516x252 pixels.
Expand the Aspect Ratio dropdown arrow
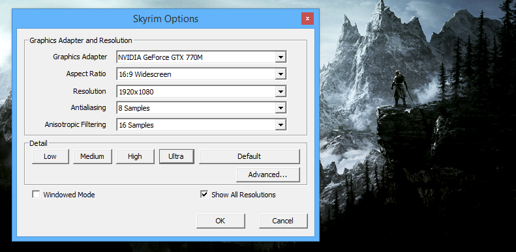281,74
